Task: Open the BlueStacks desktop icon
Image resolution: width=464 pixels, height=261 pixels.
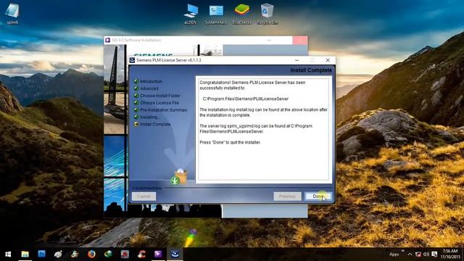Action: [241, 14]
